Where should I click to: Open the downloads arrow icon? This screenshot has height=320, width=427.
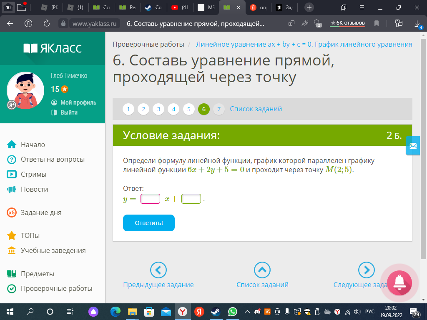[x=417, y=24]
